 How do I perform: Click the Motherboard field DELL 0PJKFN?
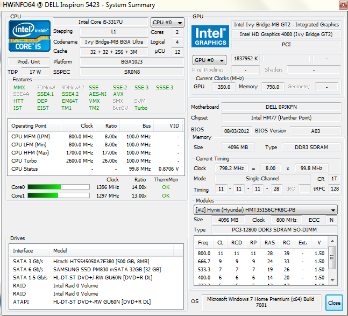pos(281,107)
